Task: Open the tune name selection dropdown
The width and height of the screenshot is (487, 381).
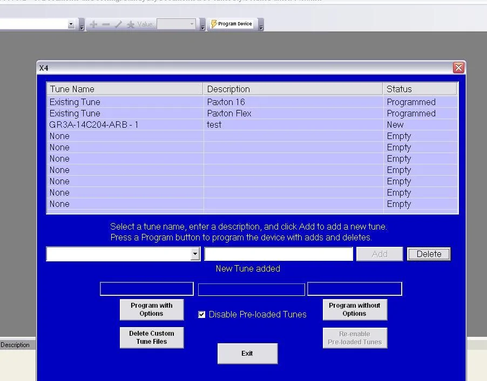Action: point(195,254)
